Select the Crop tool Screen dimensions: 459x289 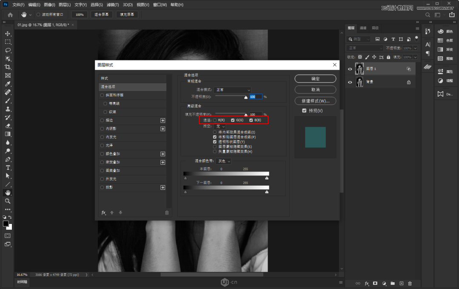[8, 67]
